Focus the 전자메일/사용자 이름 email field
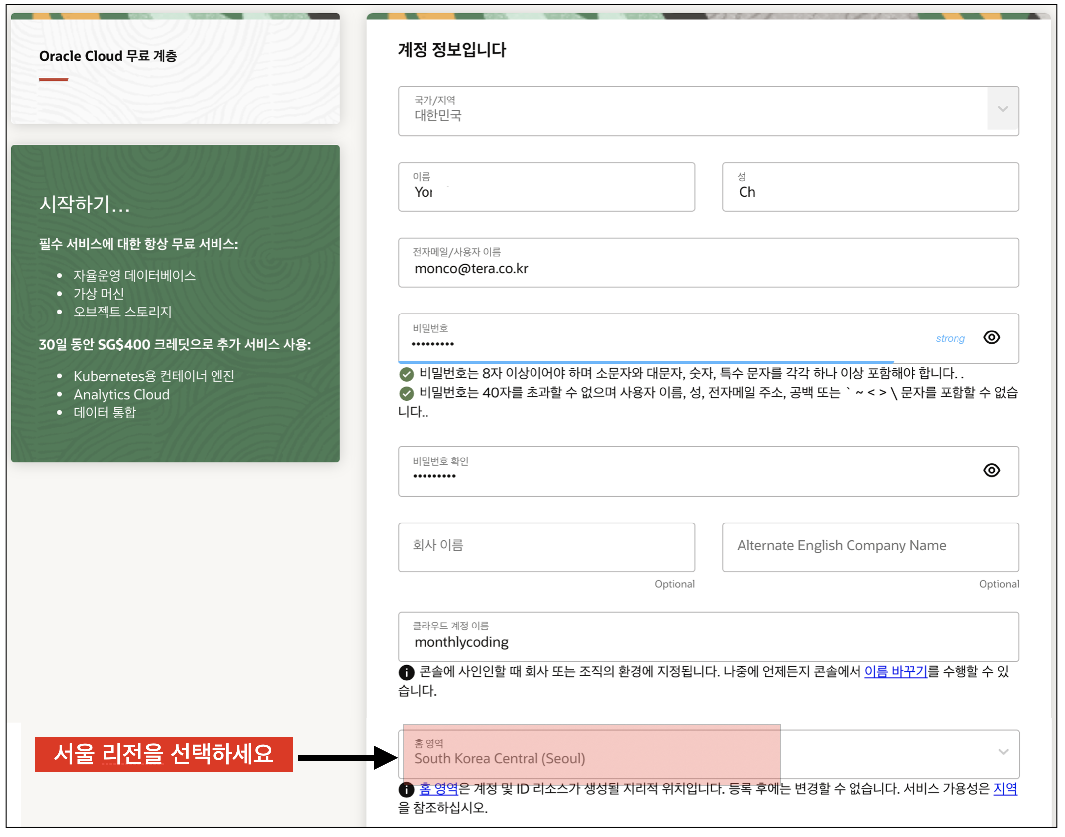The height and width of the screenshot is (837, 1065). coord(708,263)
